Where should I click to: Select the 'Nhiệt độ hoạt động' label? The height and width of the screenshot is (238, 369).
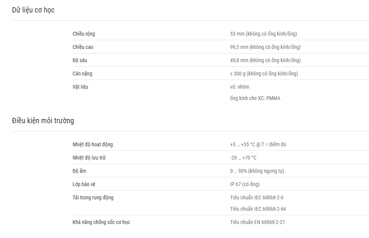pos(92,144)
